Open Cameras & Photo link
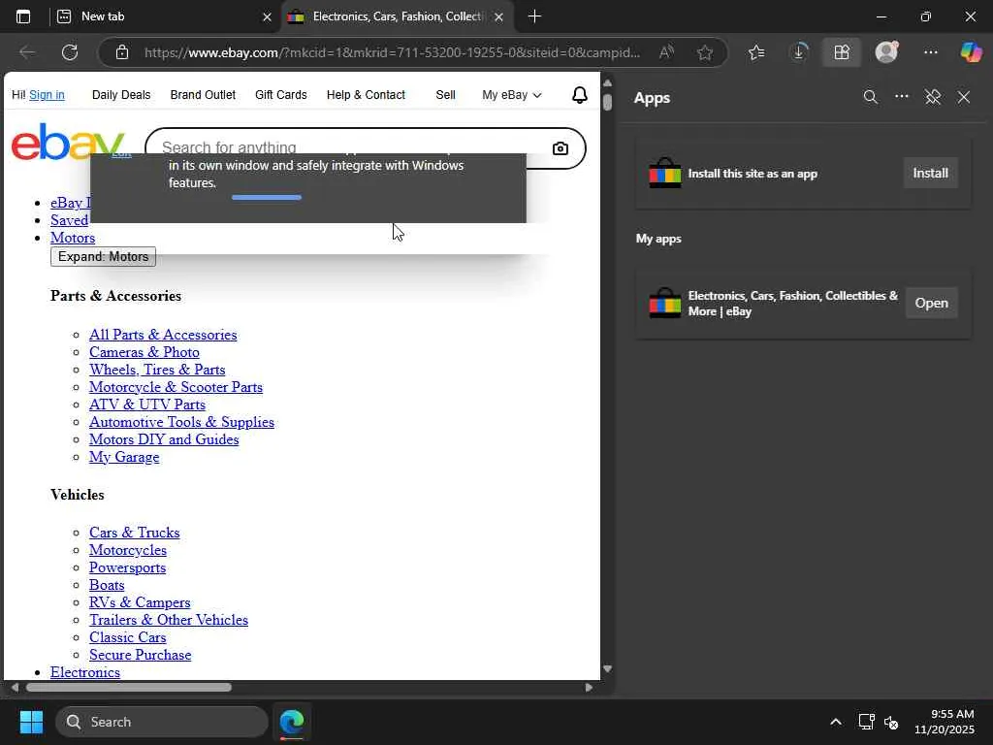Image resolution: width=993 pixels, height=745 pixels. coord(144,352)
